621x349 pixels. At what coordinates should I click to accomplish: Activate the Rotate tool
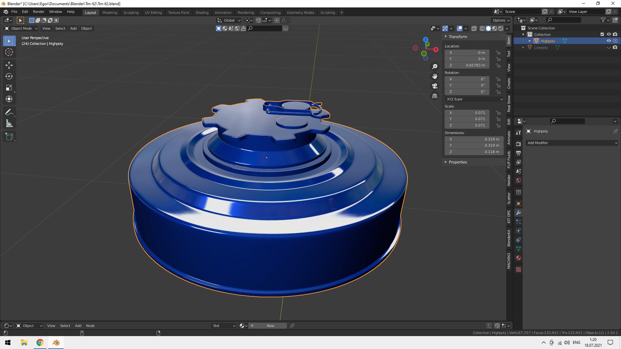[9, 77]
